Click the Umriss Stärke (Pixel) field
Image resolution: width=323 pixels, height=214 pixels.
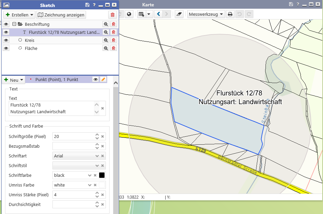pyautogui.click(x=79, y=195)
